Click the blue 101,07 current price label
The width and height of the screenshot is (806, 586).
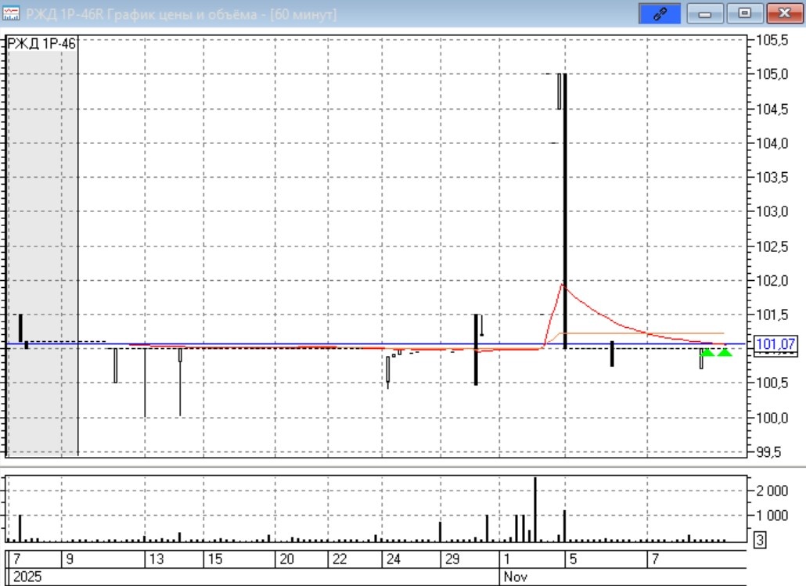click(775, 344)
